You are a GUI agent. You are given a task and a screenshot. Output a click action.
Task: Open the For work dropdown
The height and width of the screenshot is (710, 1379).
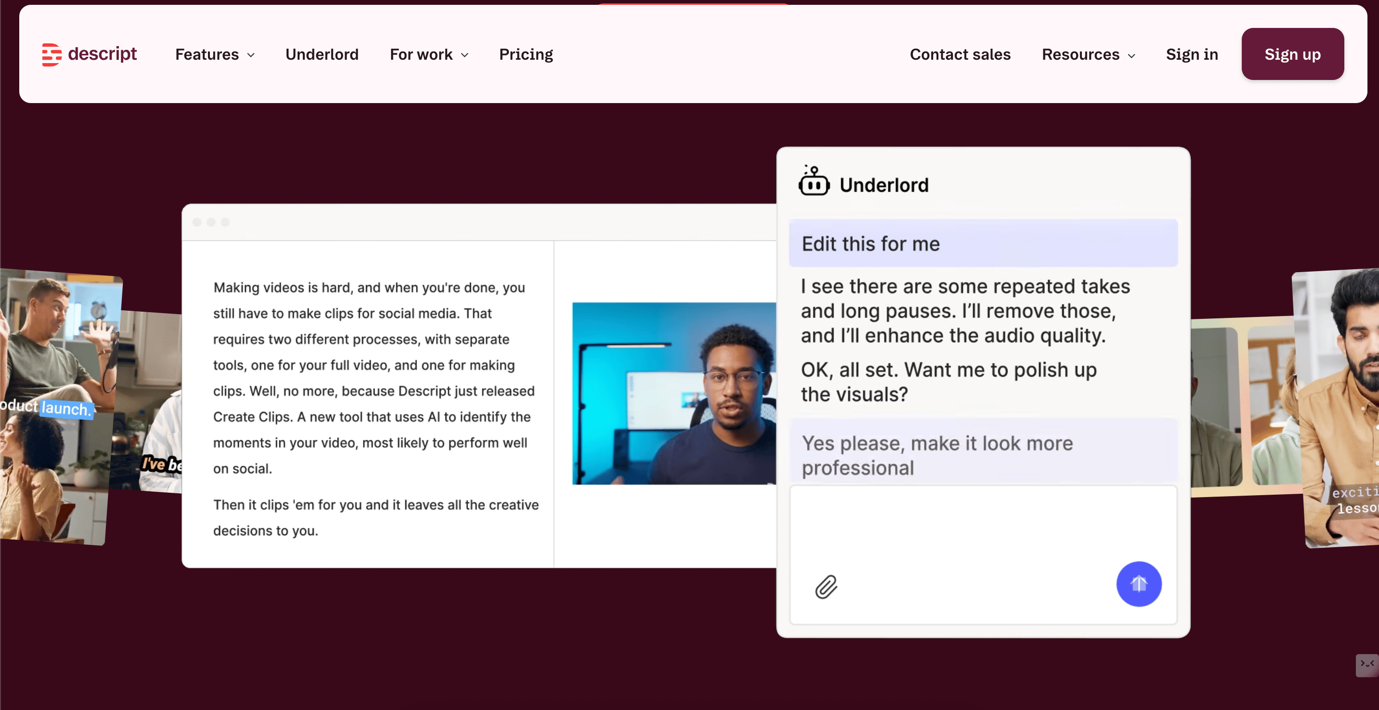tap(429, 54)
